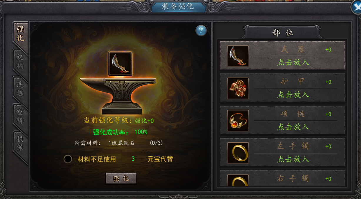Screen dimensions: 361x199
Task: Click the 左手镯 gold ring icon
Action: (x=238, y=153)
